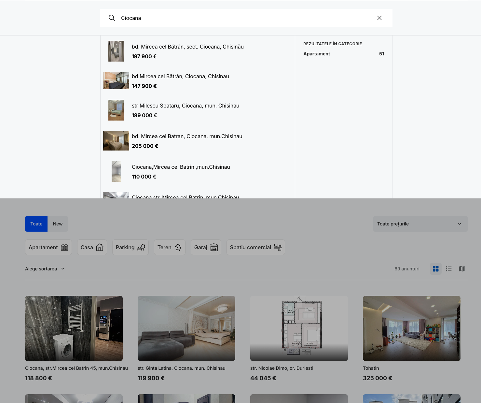The height and width of the screenshot is (403, 481).
Task: Click the 325 000 € price
Action: 378,378
